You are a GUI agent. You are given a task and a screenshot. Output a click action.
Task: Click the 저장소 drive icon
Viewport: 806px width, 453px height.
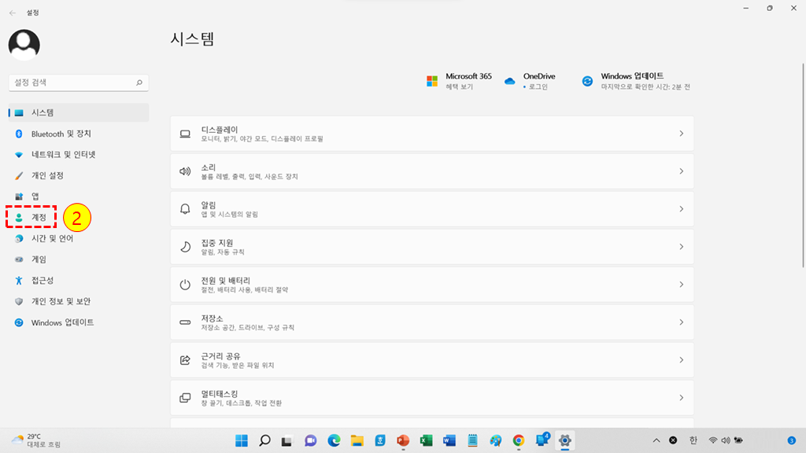pyautogui.click(x=185, y=322)
